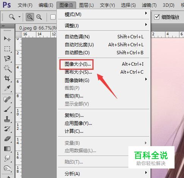Open the 滤镜(T) menu
This screenshot has height=178, width=184.
tap(149, 5)
